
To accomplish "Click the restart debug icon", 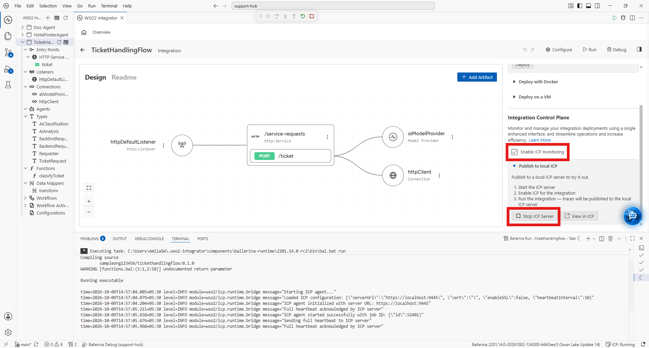I will pos(303,16).
